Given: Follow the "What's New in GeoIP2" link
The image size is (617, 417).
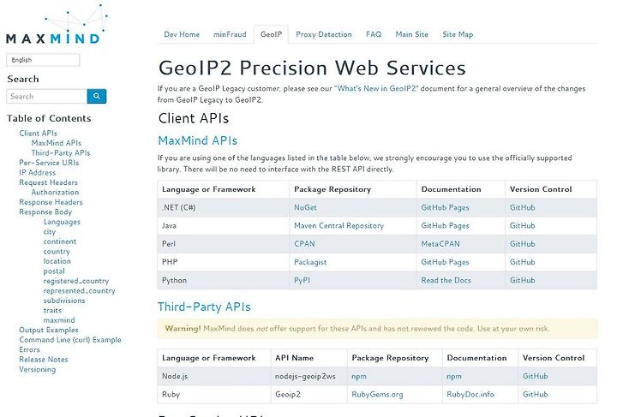Looking at the screenshot, I should 377,88.
